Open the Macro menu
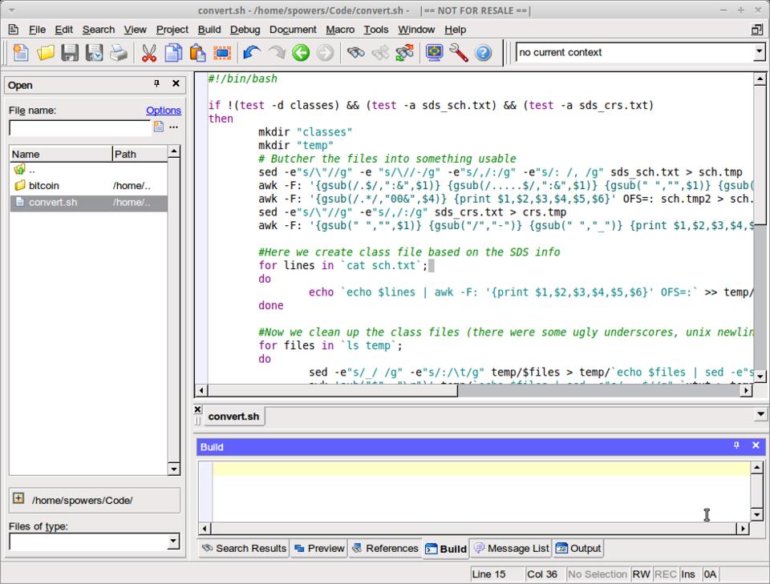Image resolution: width=770 pixels, height=584 pixels. pos(340,30)
